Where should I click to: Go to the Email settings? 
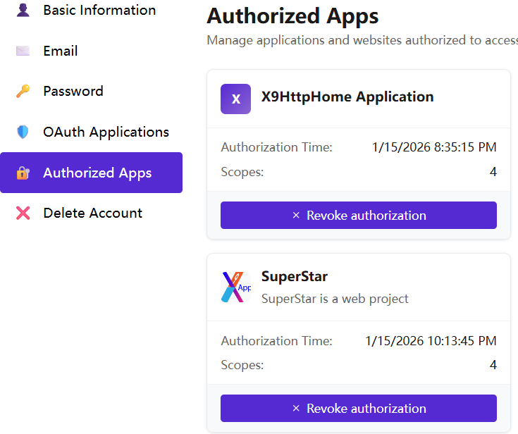click(91, 51)
